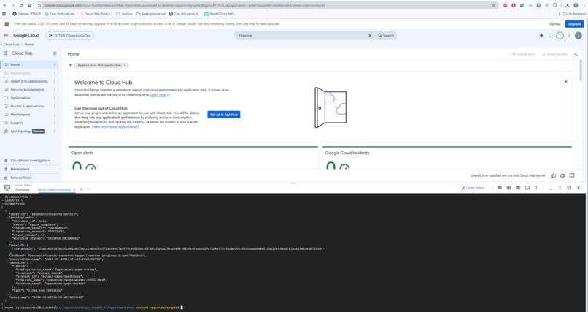This screenshot has height=312, width=588.
Task: Open the dropdown arrow beside new terminal tab plus
Action: 88,189
